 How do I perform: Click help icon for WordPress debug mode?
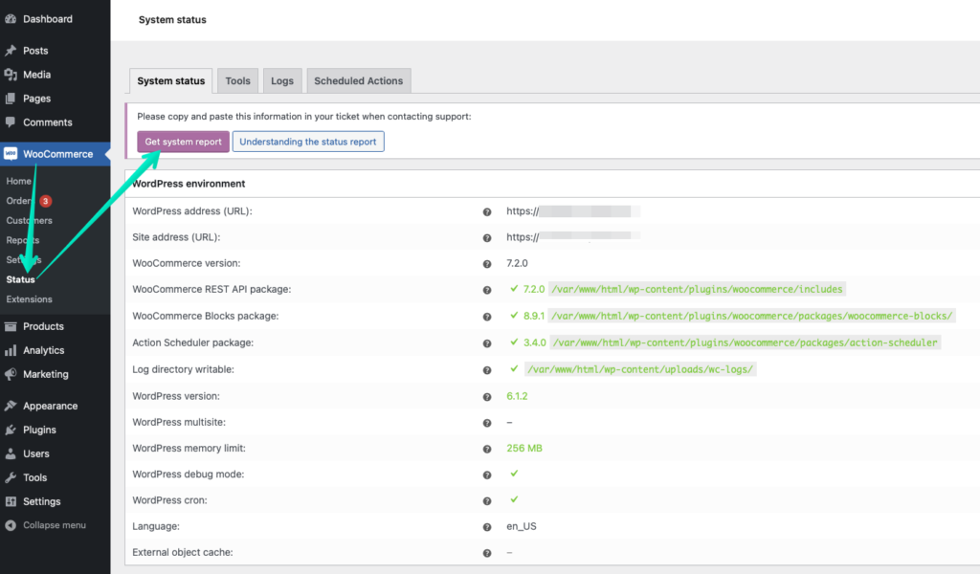pyautogui.click(x=487, y=475)
